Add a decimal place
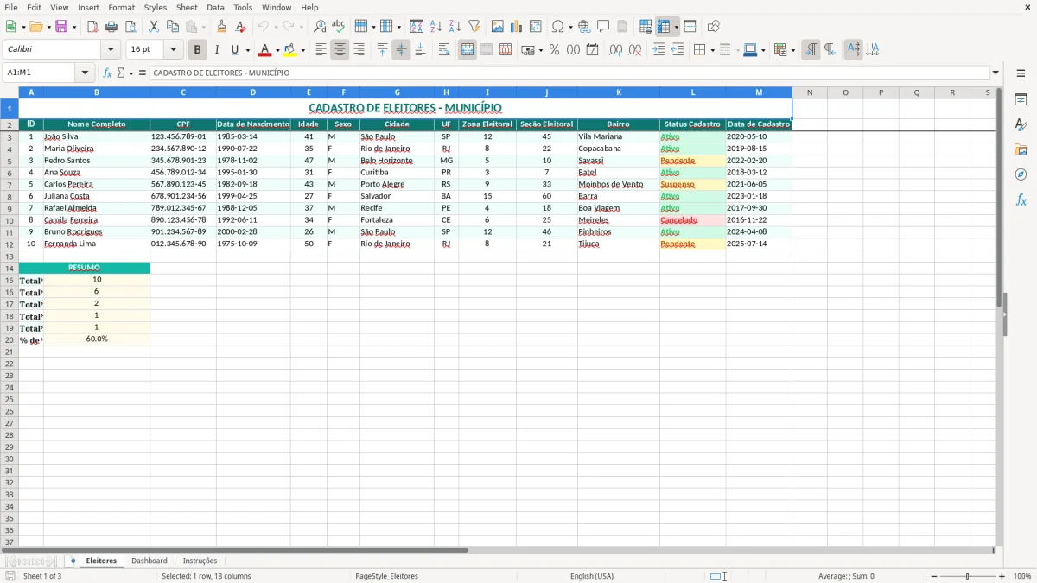 point(615,50)
